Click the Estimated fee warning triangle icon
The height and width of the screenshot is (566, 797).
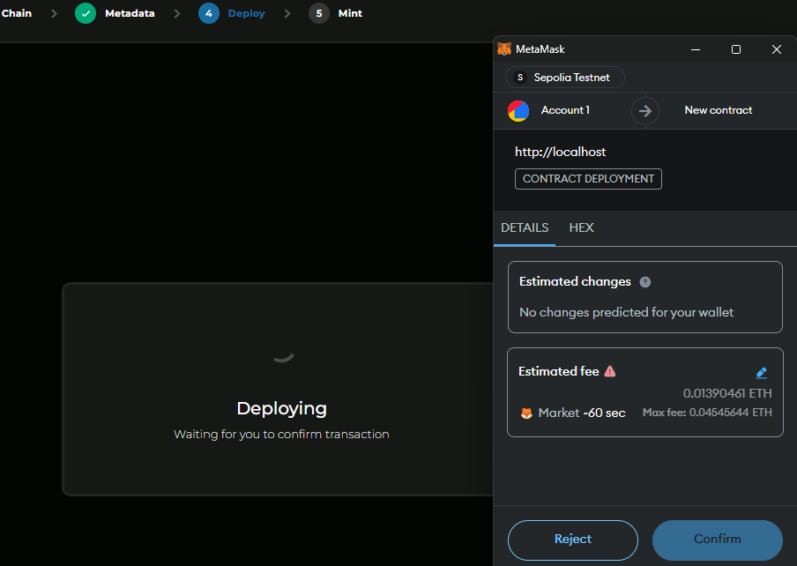point(610,371)
